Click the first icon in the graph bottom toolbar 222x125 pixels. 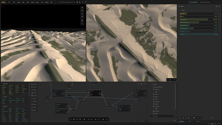click(x=71, y=120)
